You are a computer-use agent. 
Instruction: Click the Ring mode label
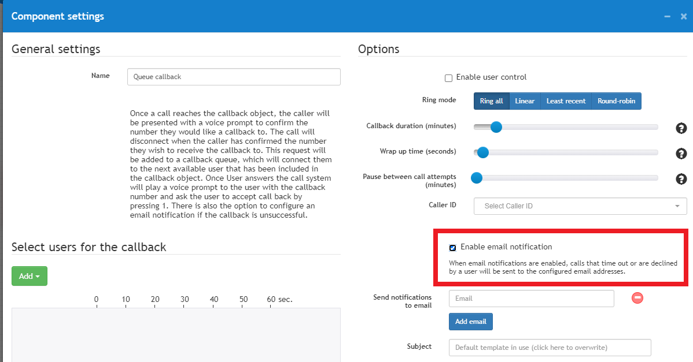tap(439, 100)
